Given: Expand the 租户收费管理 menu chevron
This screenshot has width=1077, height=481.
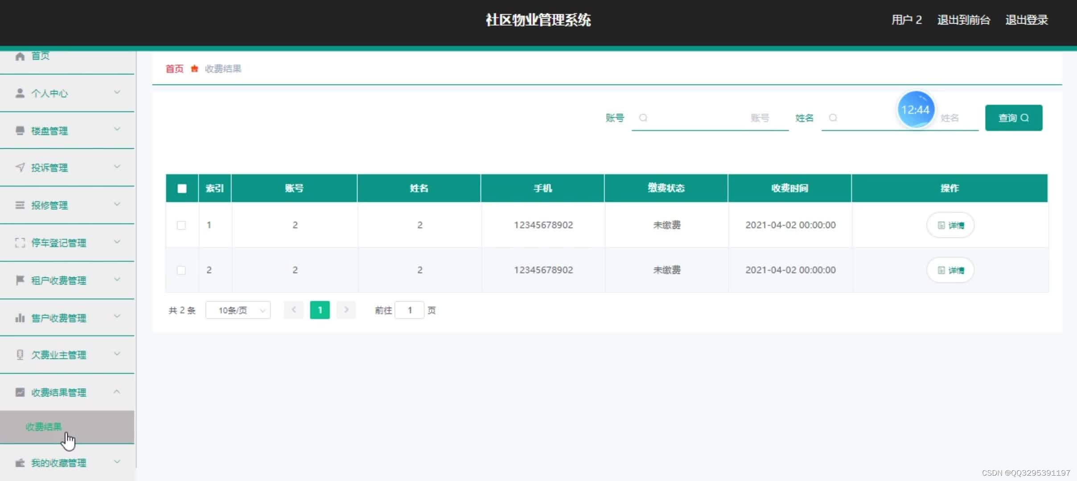Looking at the screenshot, I should (117, 279).
